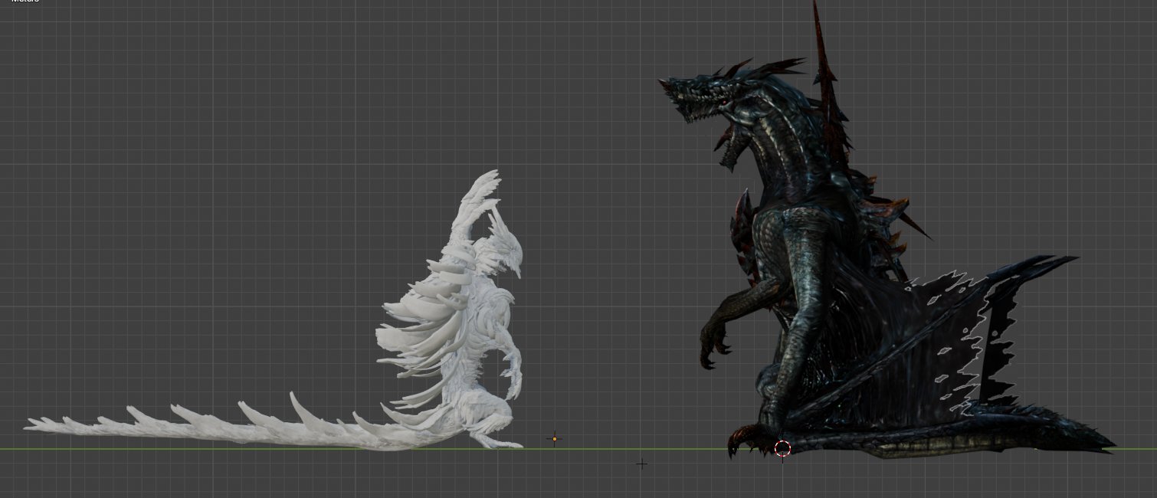Viewport: 1157px width, 498px height.
Task: Select the small black crosshair empty object
Action: pos(641,464)
